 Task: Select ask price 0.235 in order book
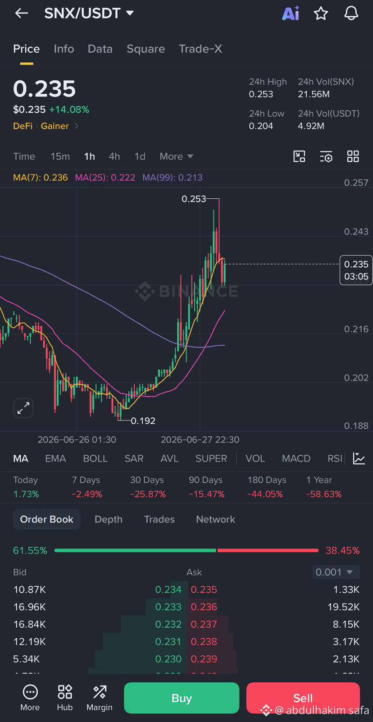pos(204,589)
